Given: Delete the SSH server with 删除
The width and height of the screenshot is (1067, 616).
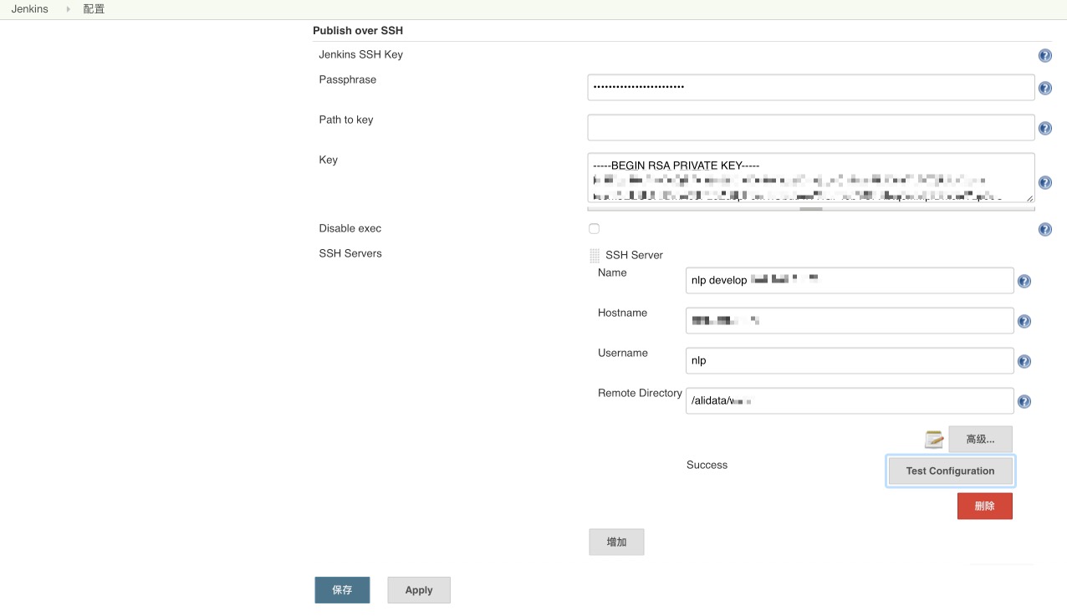Looking at the screenshot, I should (984, 507).
